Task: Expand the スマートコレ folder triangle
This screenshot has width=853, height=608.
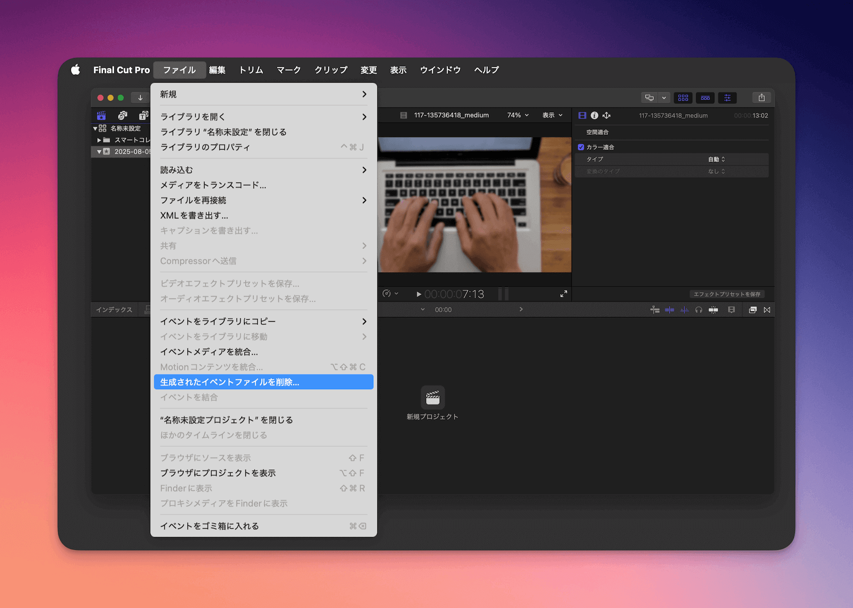Action: pyautogui.click(x=99, y=140)
